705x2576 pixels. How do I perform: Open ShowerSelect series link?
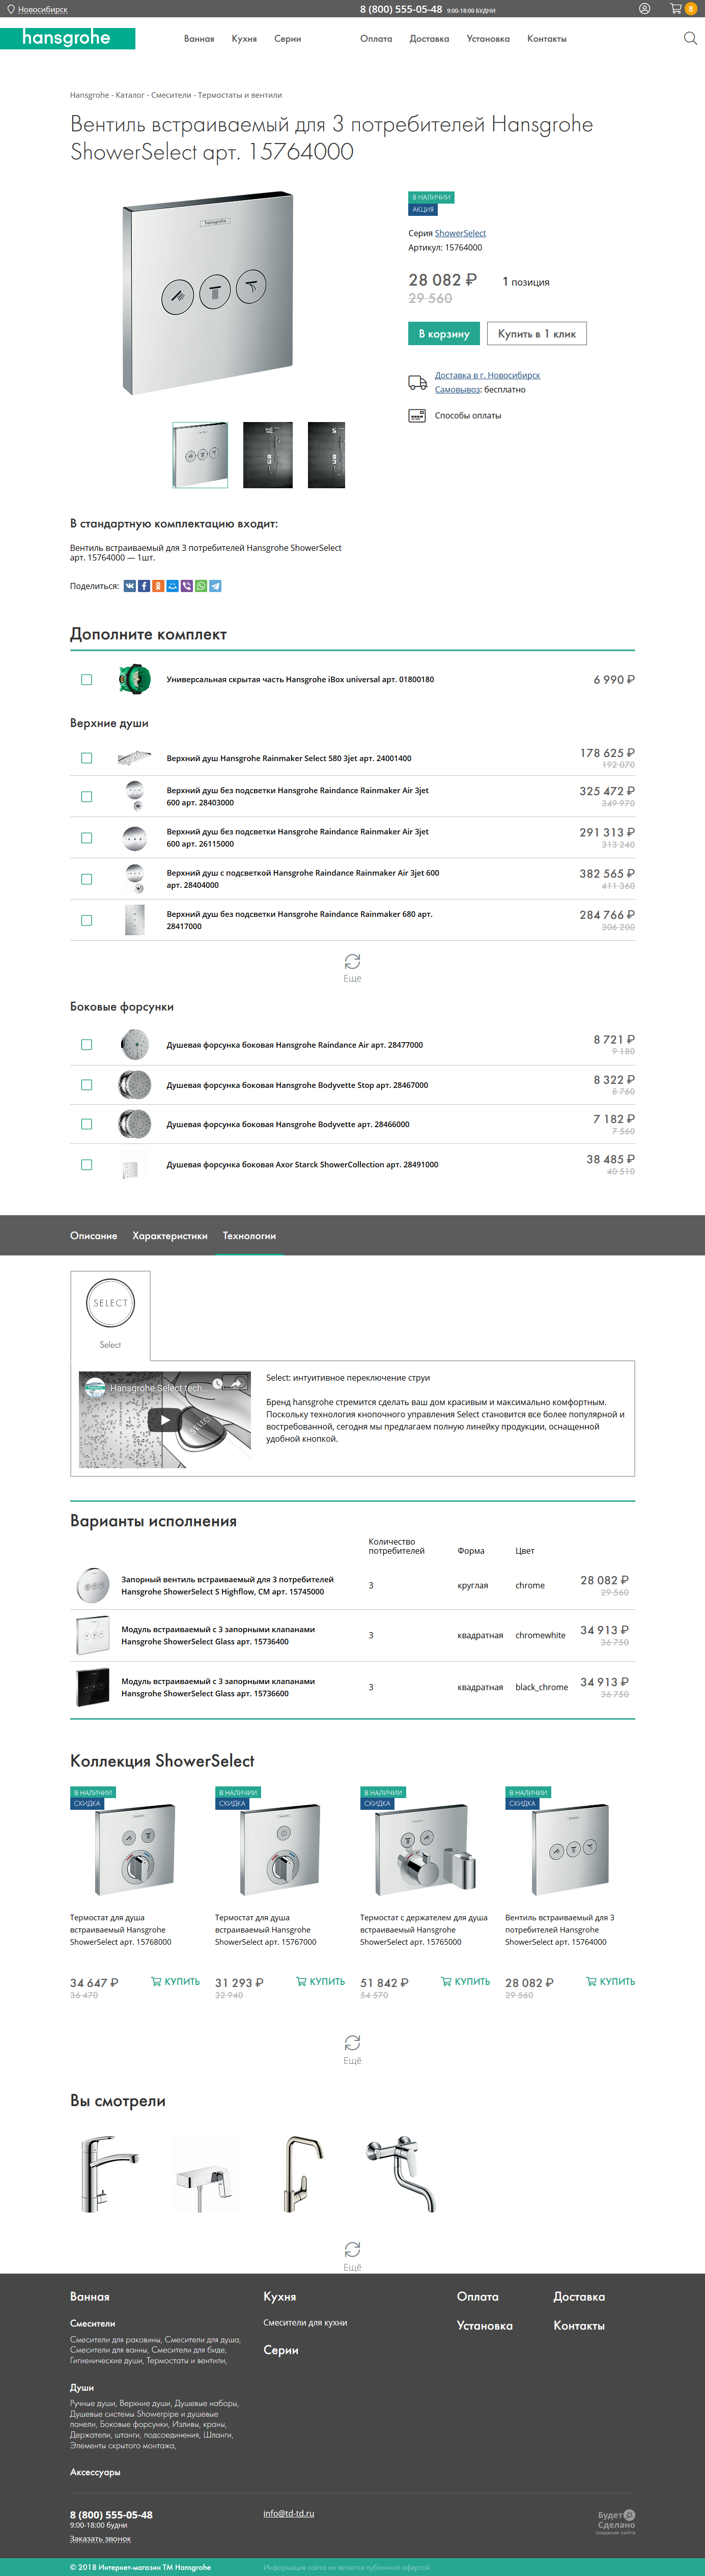point(460,233)
